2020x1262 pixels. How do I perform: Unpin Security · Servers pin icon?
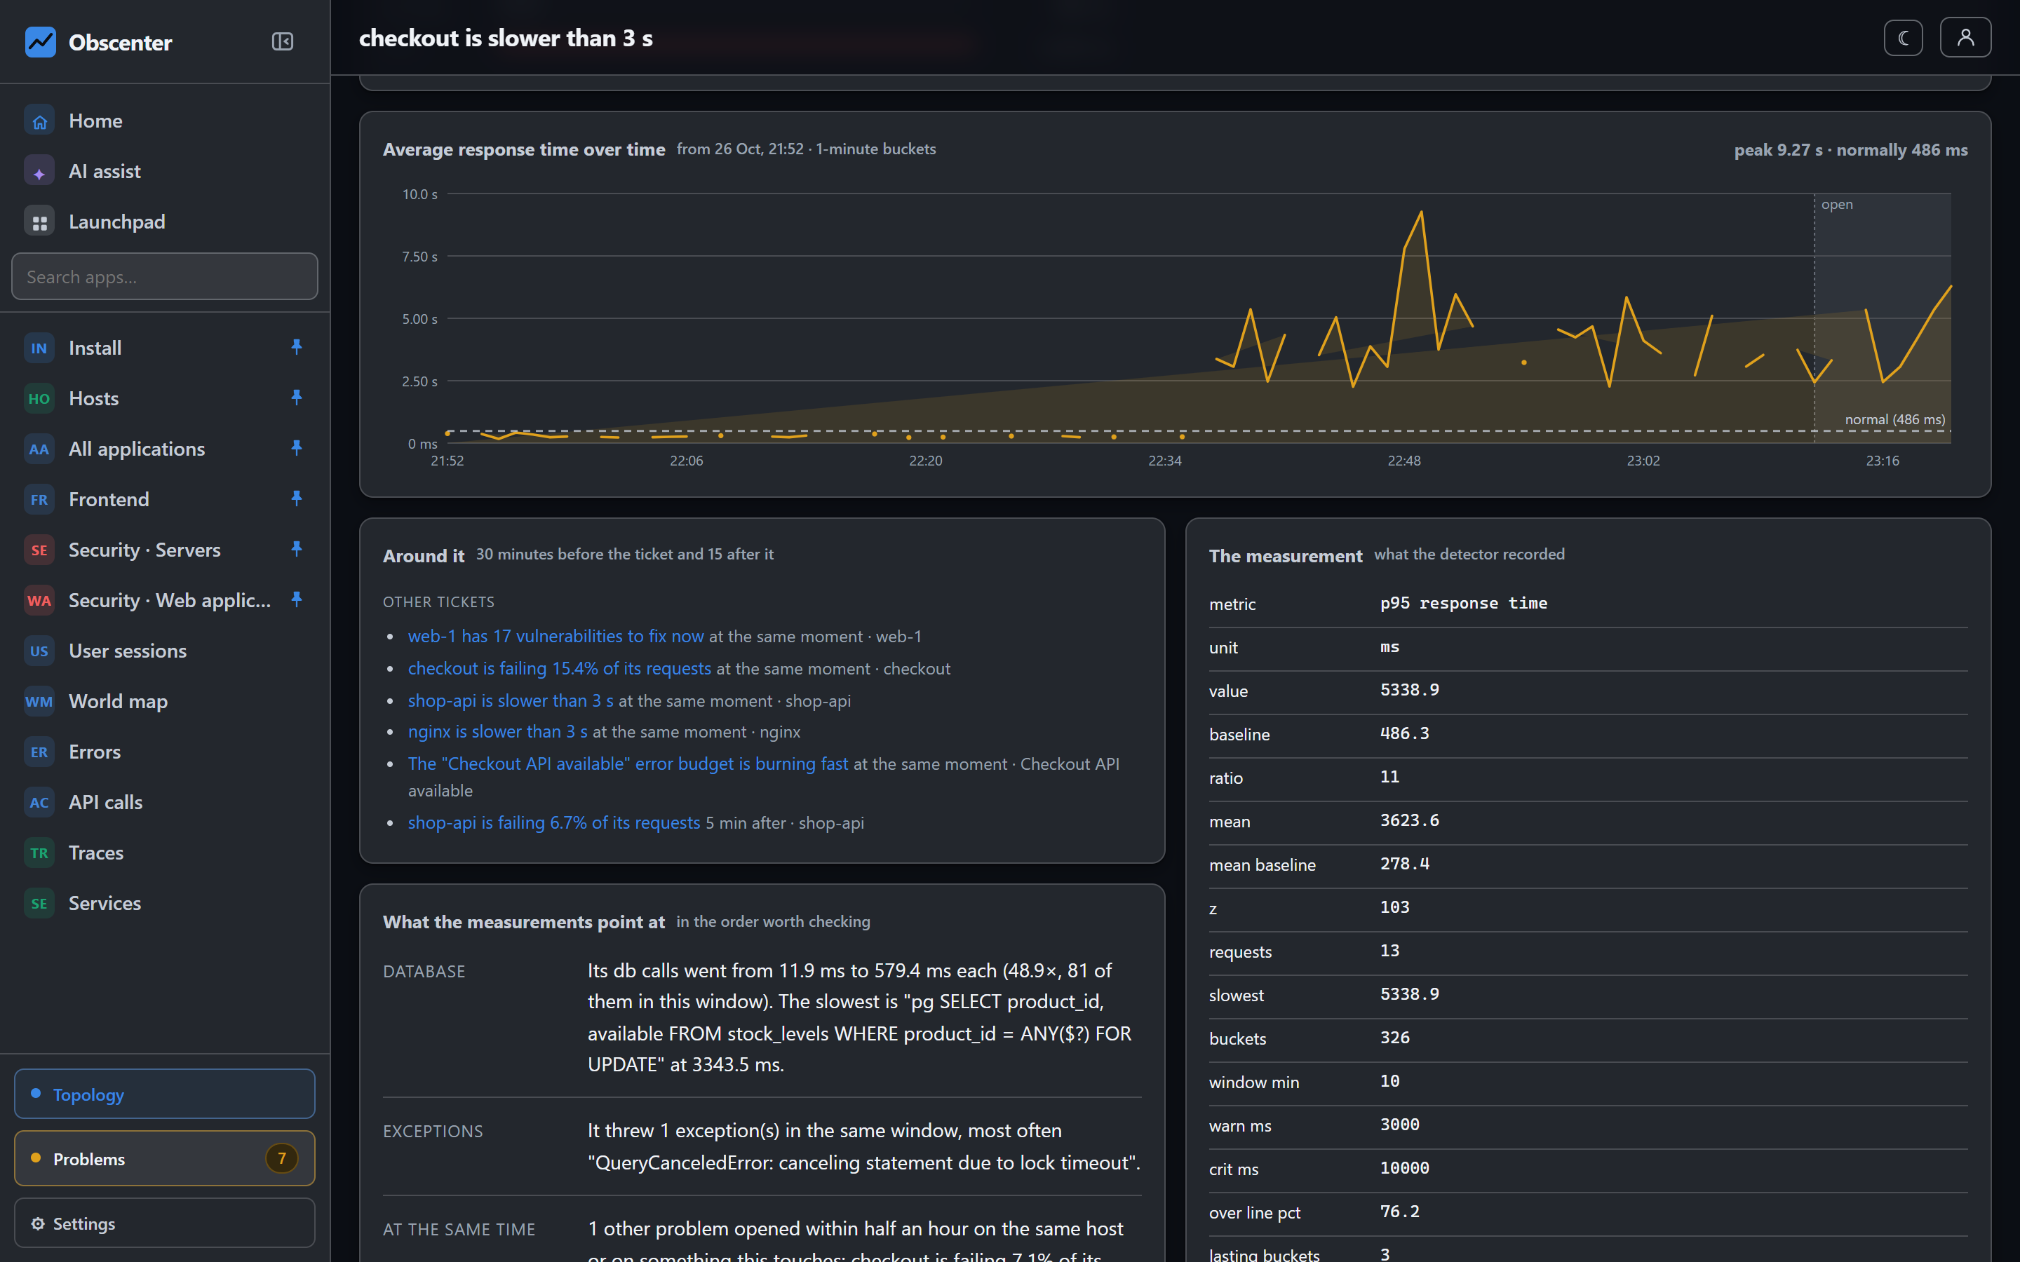pos(296,549)
